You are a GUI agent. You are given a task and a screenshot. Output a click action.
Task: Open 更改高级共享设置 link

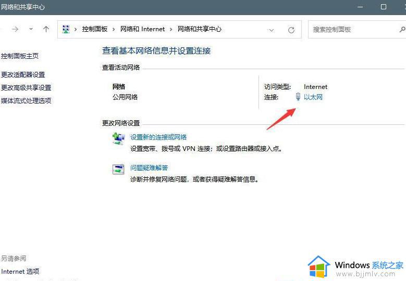pyautogui.click(x=26, y=87)
